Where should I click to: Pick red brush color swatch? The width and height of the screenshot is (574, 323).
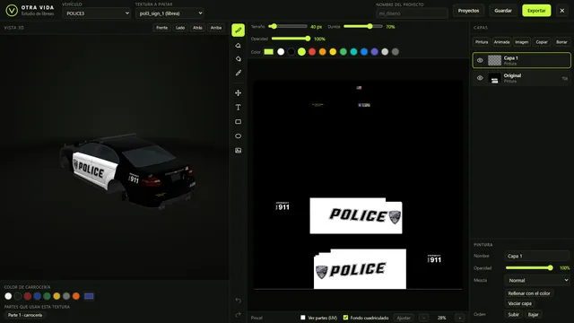tap(312, 52)
